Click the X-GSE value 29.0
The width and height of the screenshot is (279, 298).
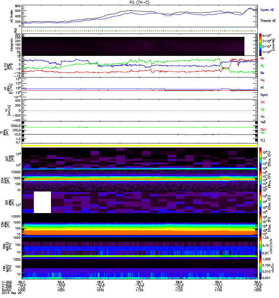[257, 282]
